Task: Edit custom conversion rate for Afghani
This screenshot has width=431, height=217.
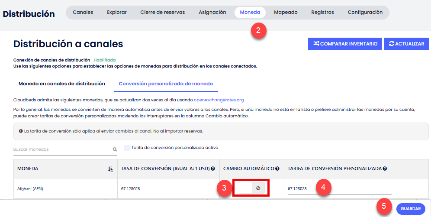Action: tap(339, 189)
